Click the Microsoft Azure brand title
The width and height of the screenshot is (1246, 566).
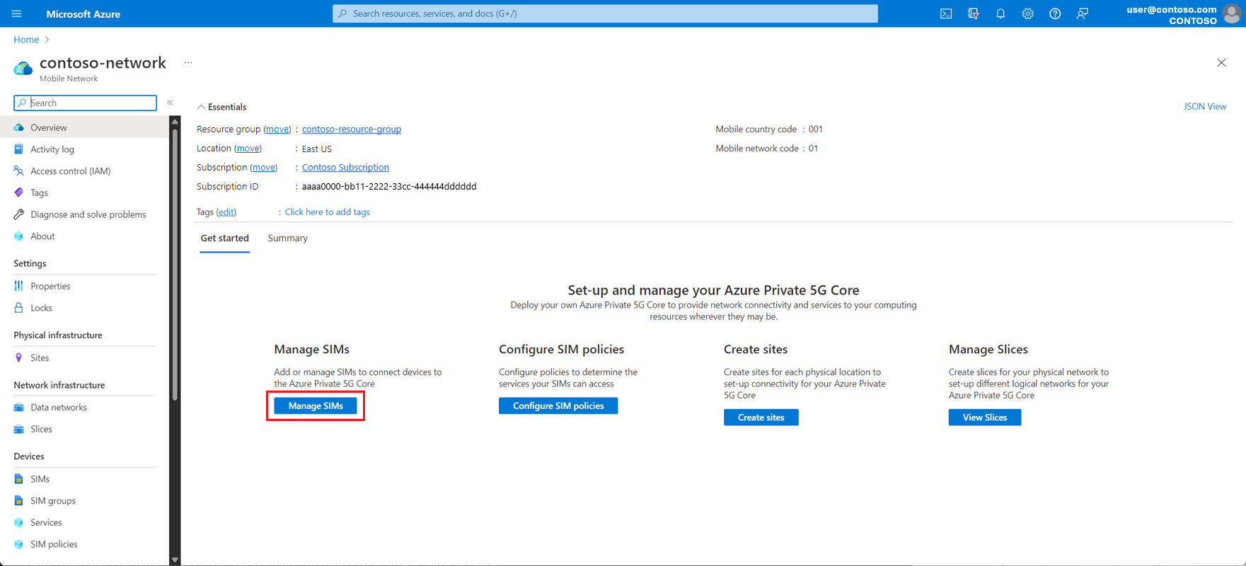point(83,13)
